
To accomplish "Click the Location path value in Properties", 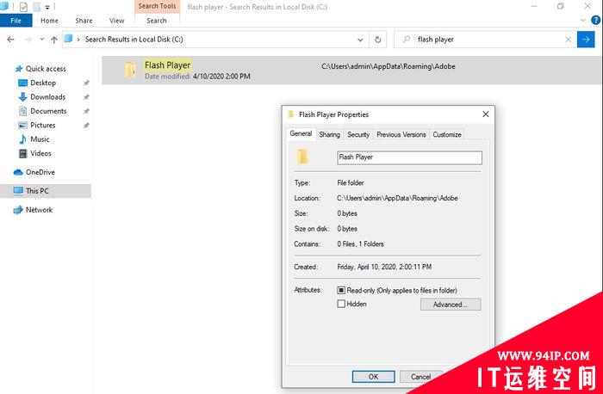I will point(397,198).
